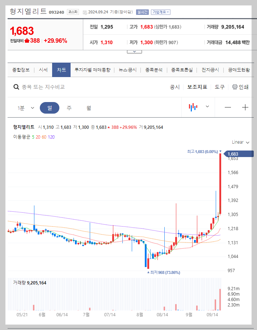
Task: Zoom in using the plus icon
Action: (x=245, y=107)
